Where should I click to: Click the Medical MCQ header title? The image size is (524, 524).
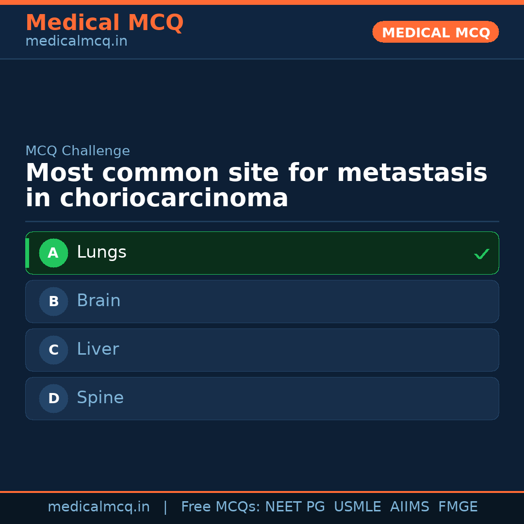tap(104, 23)
